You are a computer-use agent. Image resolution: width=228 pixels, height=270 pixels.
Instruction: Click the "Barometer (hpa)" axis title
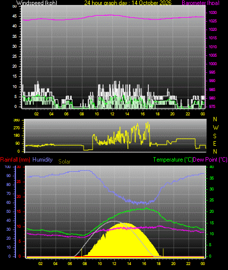point(201,3)
